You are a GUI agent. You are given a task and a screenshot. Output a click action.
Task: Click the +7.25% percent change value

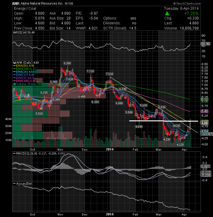tap(191, 13)
